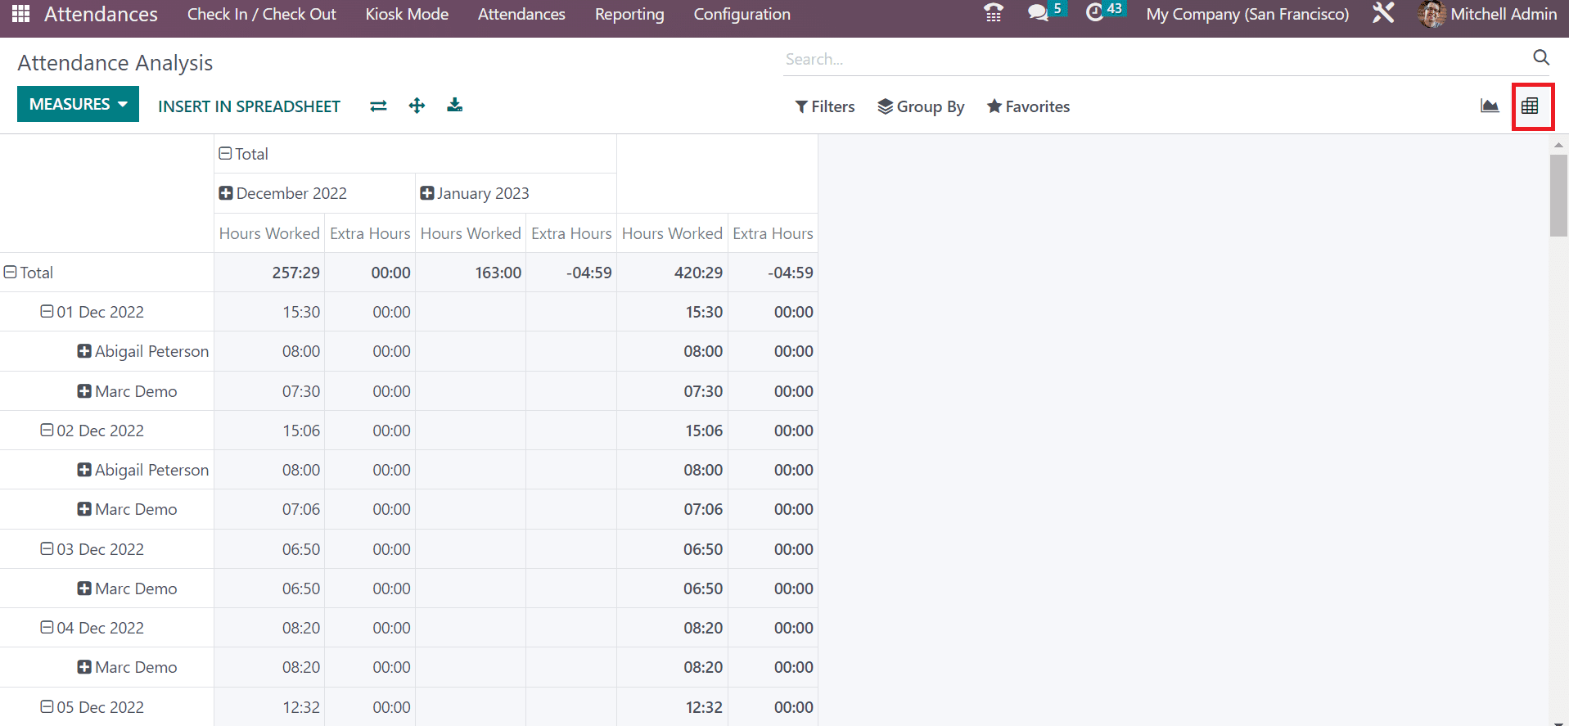Open the VoIP phone icon

point(993,14)
